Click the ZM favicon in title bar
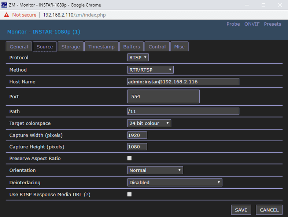This screenshot has width=288, height=217. [x=4, y=5]
